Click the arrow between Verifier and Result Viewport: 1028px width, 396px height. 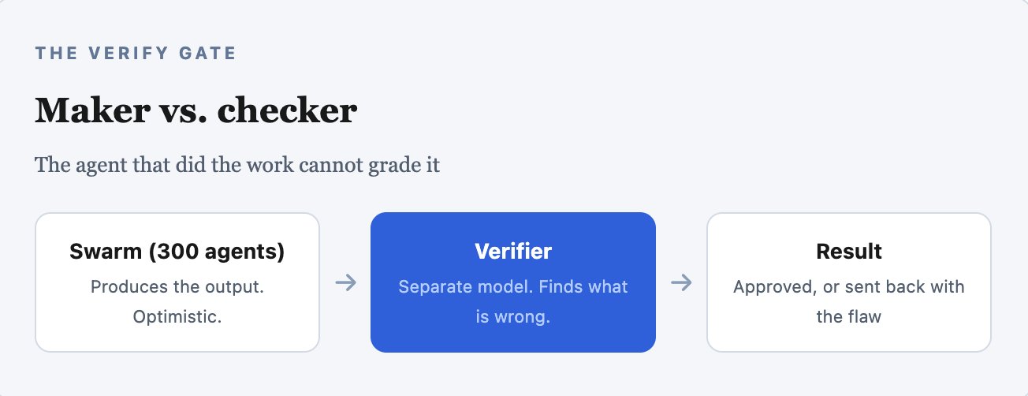[681, 282]
